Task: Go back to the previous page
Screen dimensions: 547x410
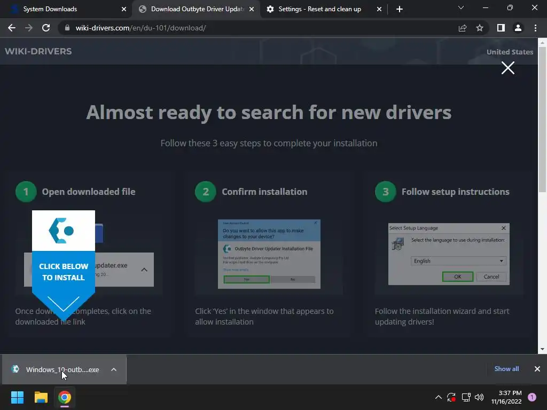Action: pyautogui.click(x=12, y=28)
